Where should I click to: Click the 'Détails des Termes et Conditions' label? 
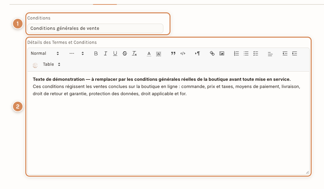click(x=62, y=42)
